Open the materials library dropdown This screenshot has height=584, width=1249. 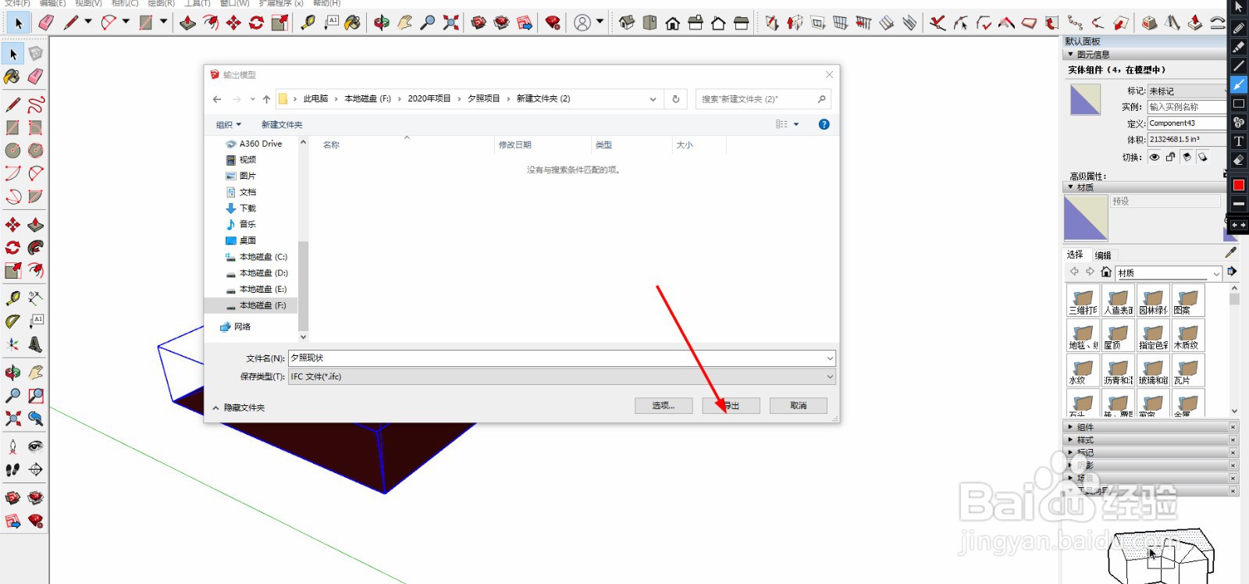(x=1216, y=273)
